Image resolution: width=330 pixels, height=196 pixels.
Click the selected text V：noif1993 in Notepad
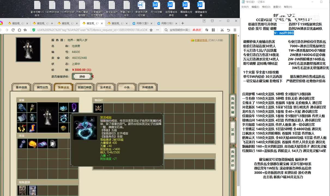[x=284, y=33]
